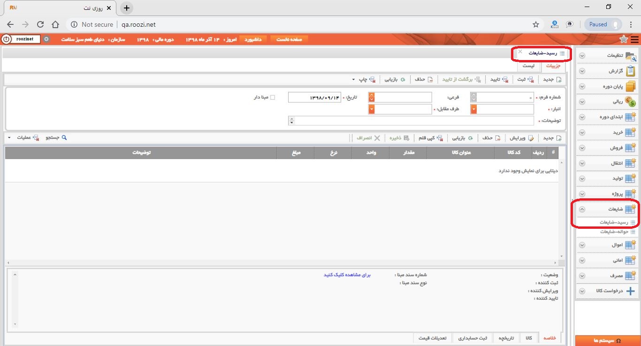Open a new browser tab
The height and width of the screenshot is (346, 641).
tap(127, 8)
